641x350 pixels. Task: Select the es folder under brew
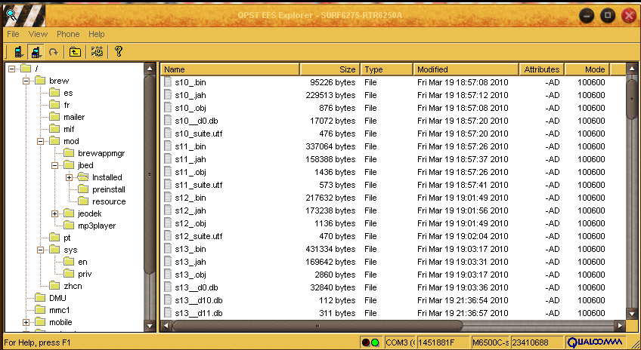coord(68,93)
